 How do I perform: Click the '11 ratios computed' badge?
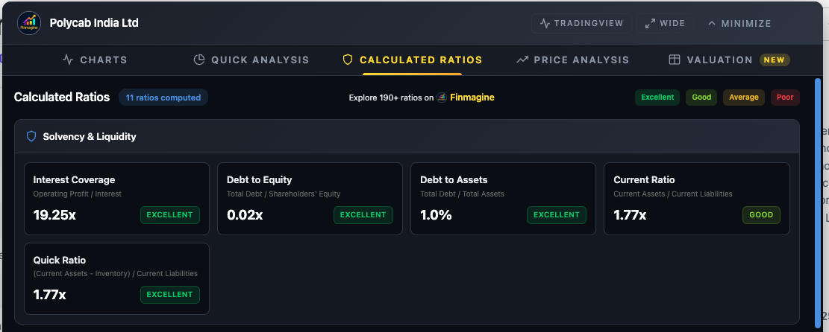[x=163, y=97]
